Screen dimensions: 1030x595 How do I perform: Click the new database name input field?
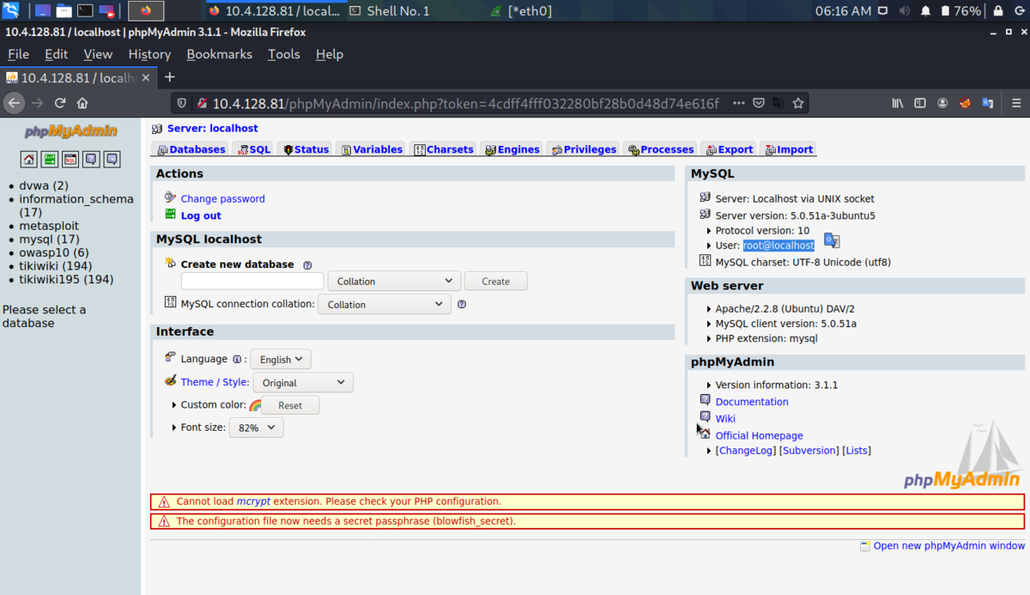pos(252,281)
